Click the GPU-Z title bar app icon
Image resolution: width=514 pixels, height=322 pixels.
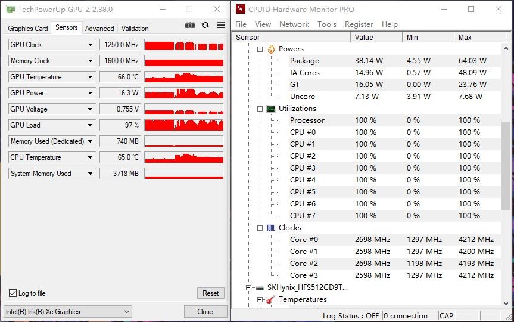pos(11,9)
